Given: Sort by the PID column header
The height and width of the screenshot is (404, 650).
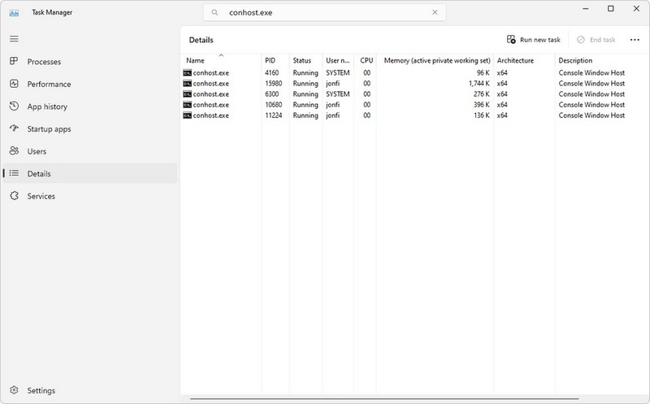Looking at the screenshot, I should [270, 60].
